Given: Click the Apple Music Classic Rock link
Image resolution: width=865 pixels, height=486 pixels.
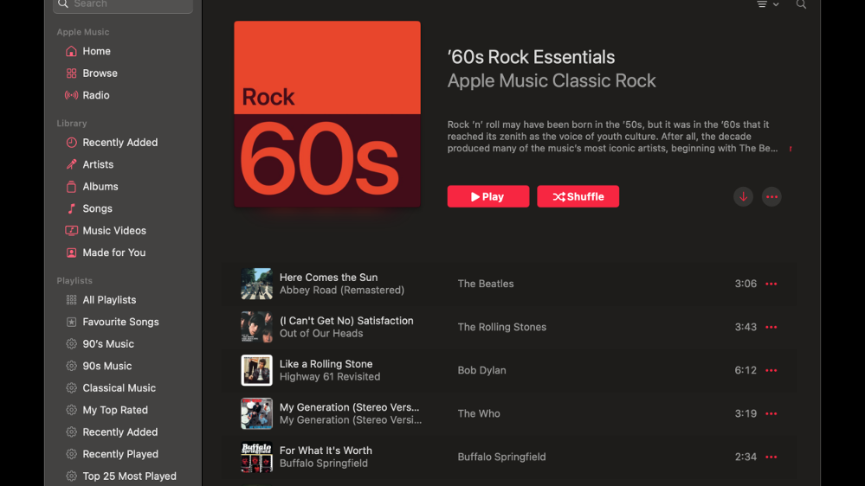Looking at the screenshot, I should (x=552, y=81).
